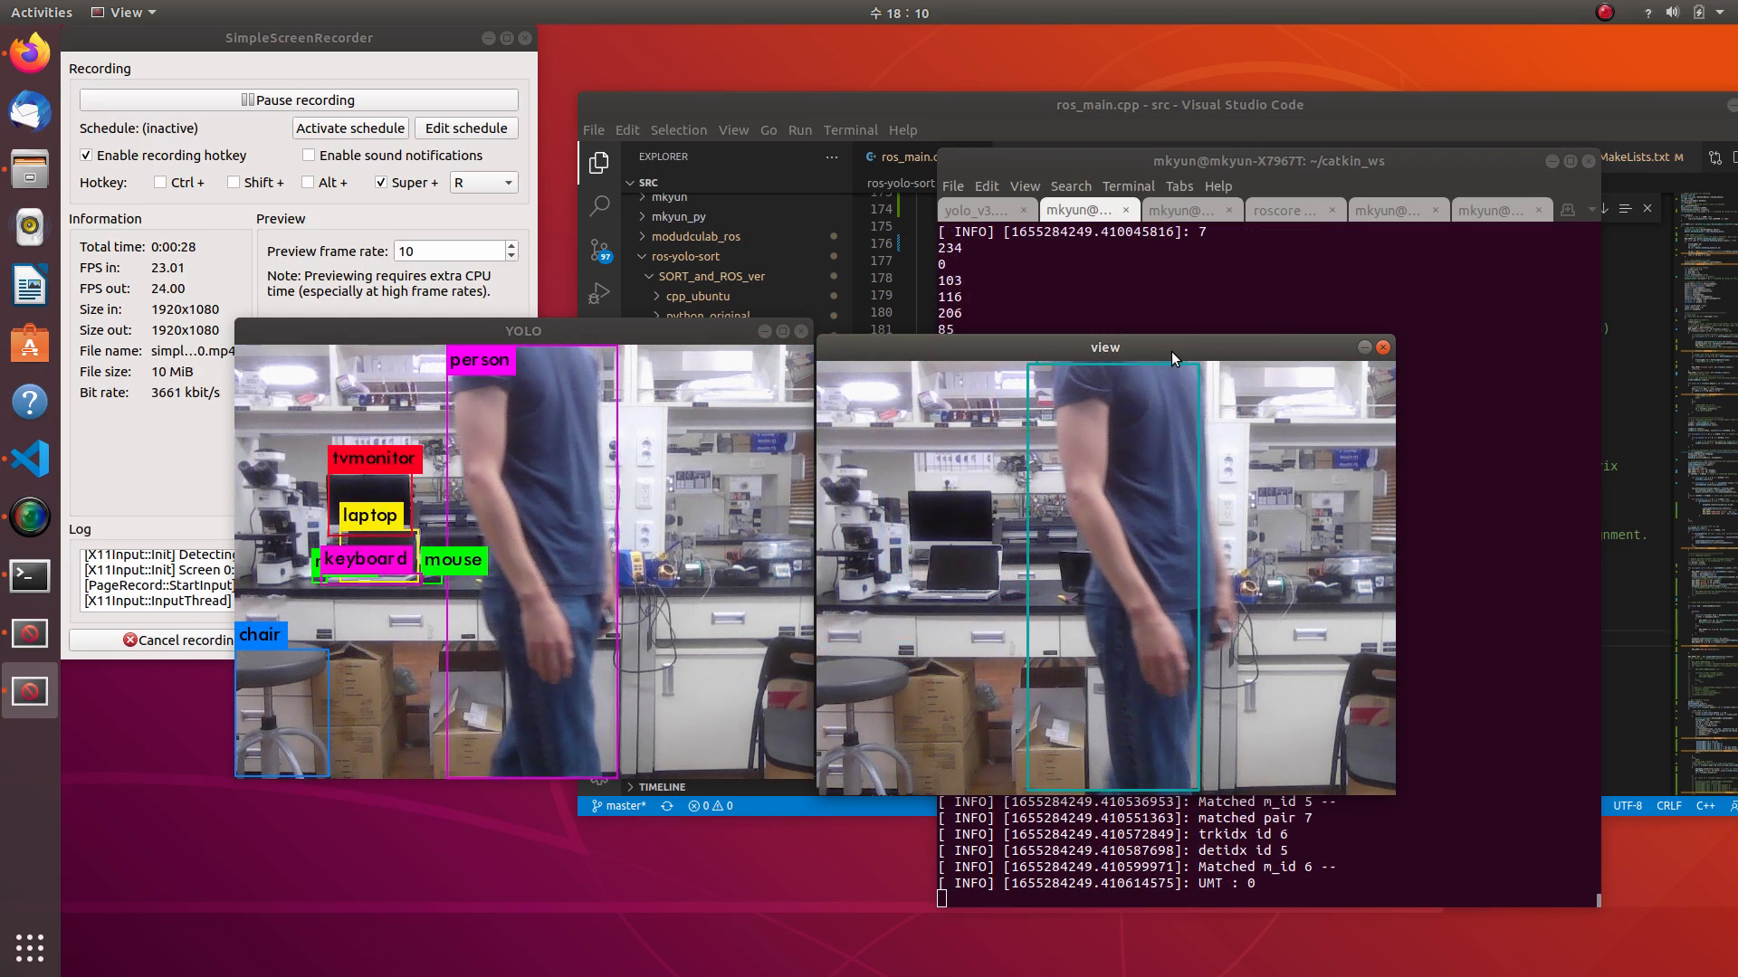Image resolution: width=1738 pixels, height=977 pixels.
Task: Uncheck Enable recording hotkey
Action: tap(86, 156)
